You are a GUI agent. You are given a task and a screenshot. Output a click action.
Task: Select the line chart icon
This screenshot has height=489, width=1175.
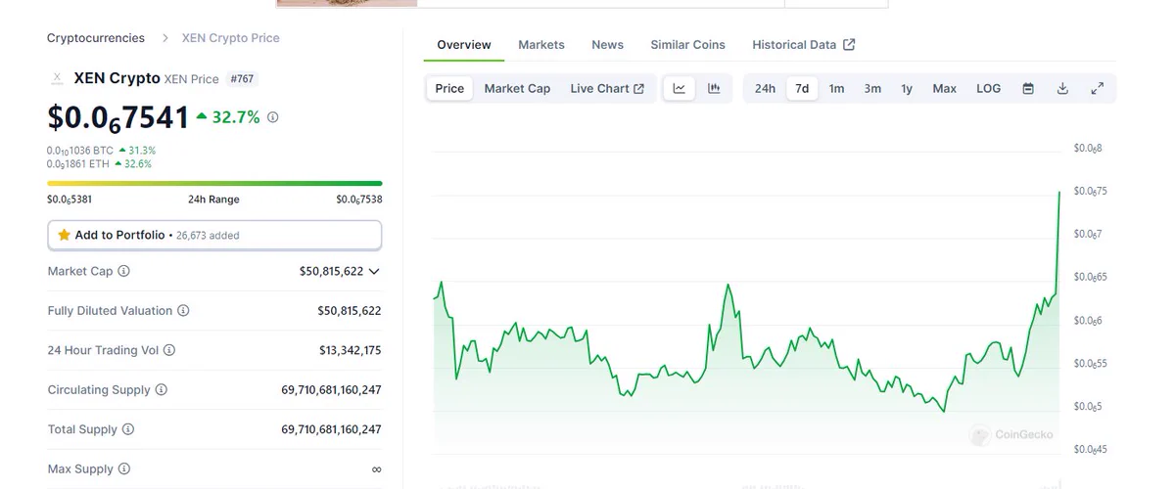coord(679,88)
